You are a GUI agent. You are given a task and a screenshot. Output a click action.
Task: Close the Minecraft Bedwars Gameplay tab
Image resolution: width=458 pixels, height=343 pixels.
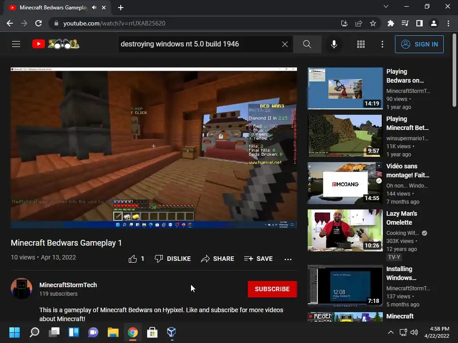point(104,8)
